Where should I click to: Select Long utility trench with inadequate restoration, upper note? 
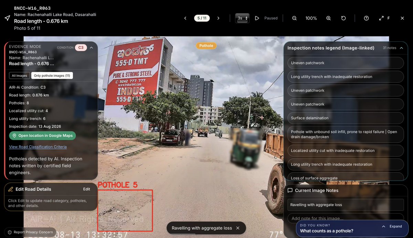click(x=346, y=77)
